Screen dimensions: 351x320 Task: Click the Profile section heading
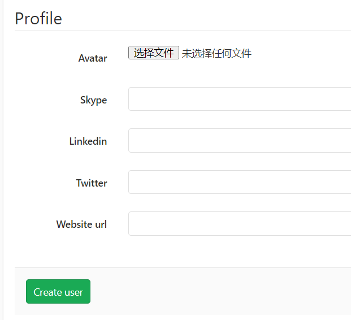(x=38, y=18)
